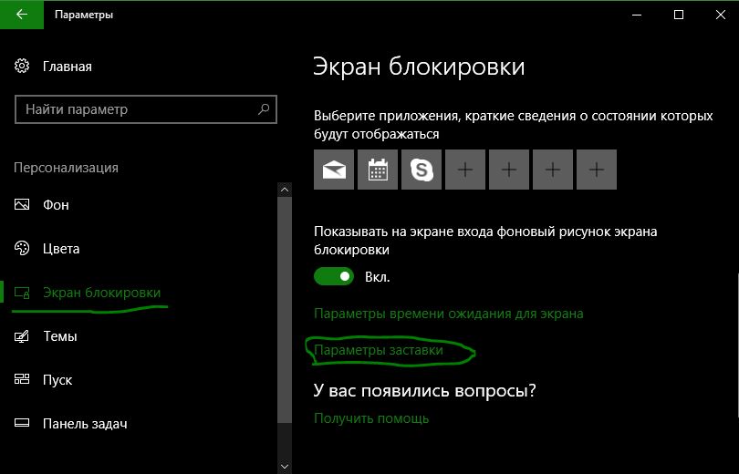Open Параметры времени ожидания для экрана link
Viewport: 739px width, 474px height.
coord(449,314)
